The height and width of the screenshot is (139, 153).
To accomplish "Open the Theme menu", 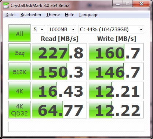I will coord(53,15).
